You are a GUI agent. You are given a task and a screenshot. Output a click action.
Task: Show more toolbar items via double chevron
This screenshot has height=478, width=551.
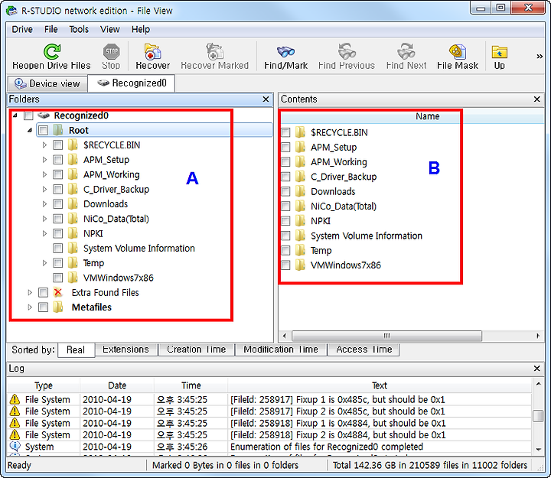(x=540, y=56)
